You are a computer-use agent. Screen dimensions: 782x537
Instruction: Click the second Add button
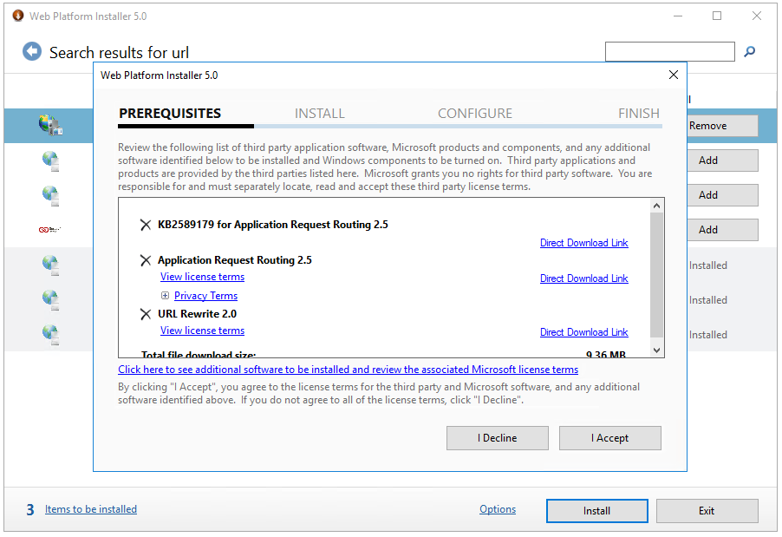click(x=722, y=195)
